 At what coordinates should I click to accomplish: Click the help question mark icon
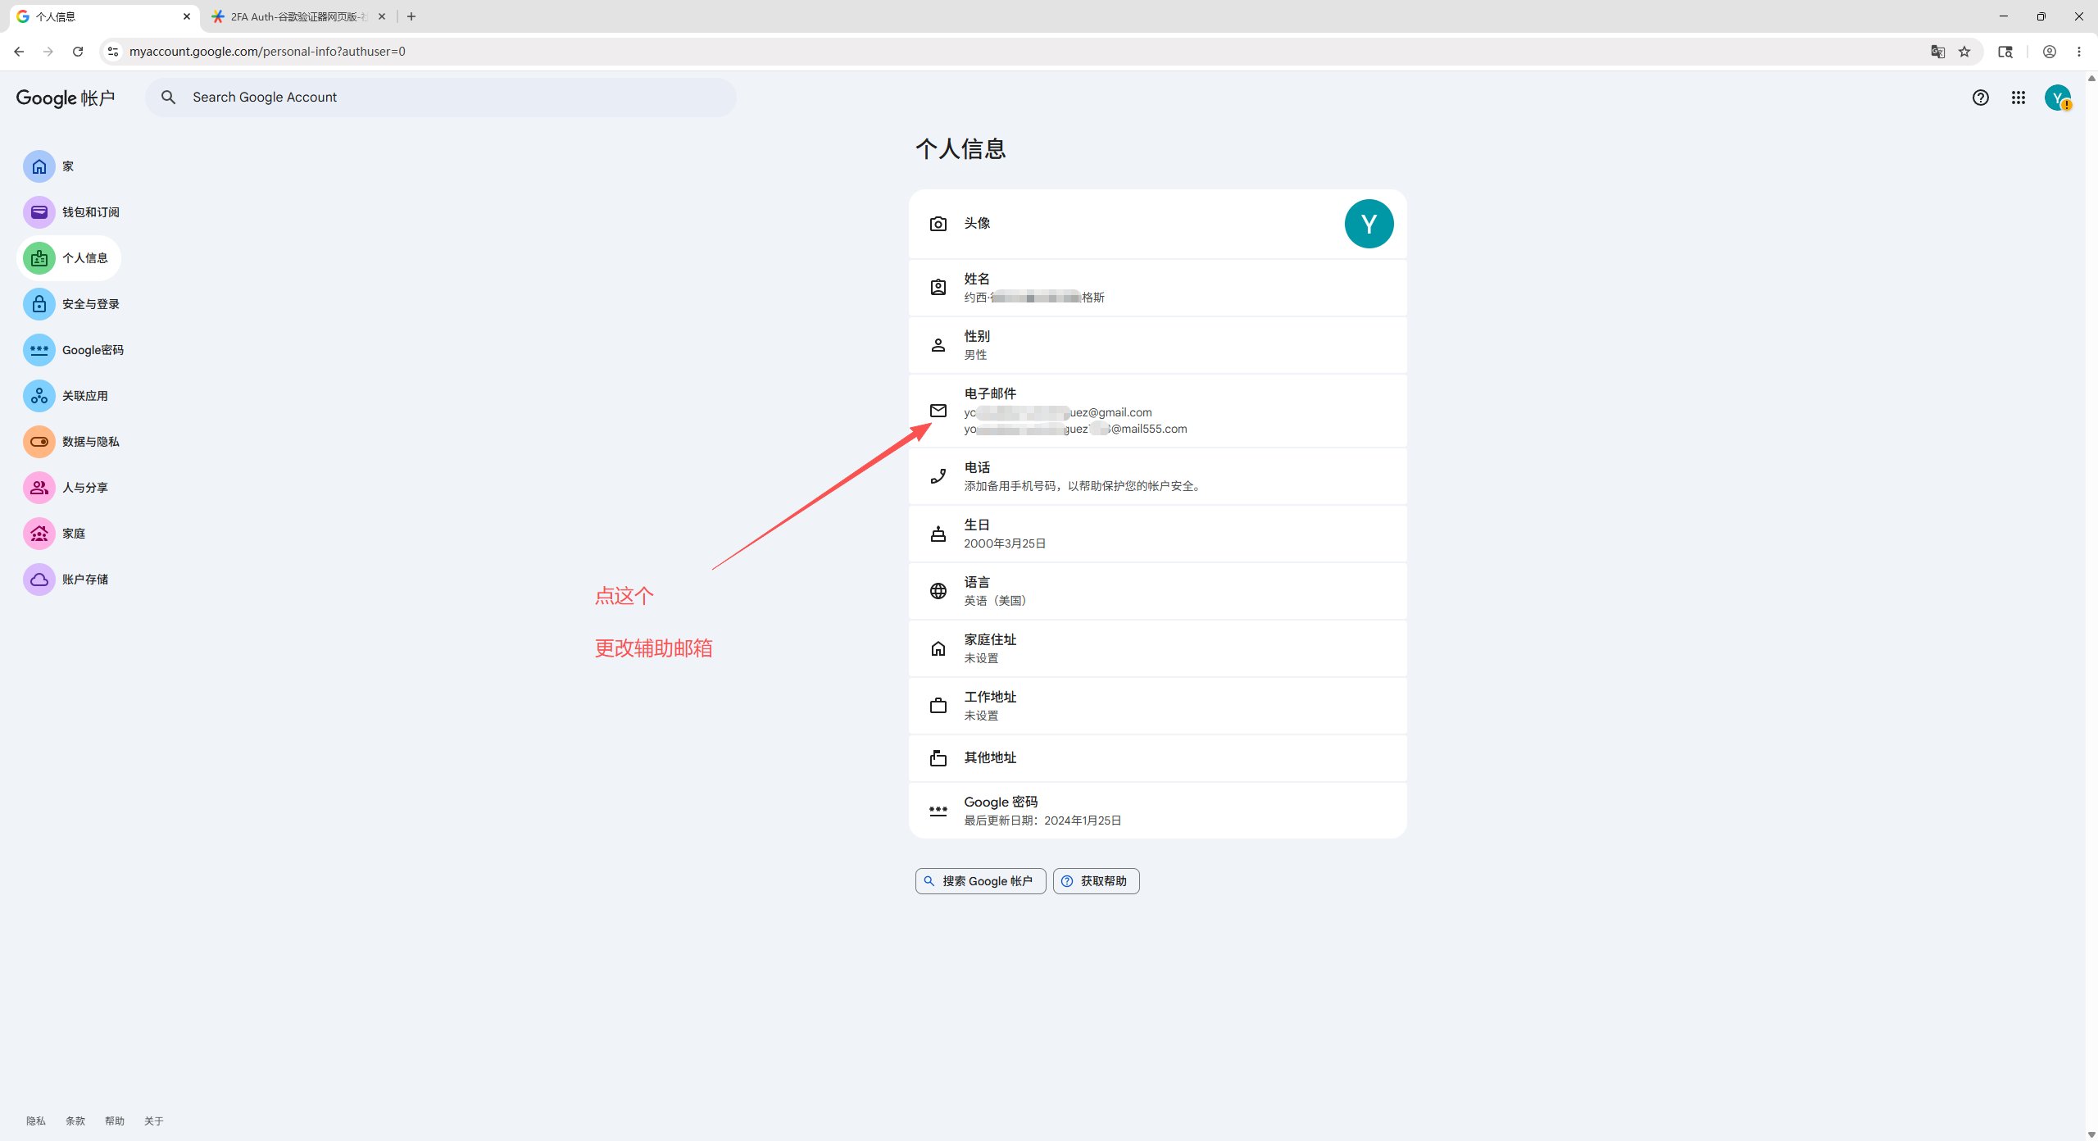[x=1981, y=98]
